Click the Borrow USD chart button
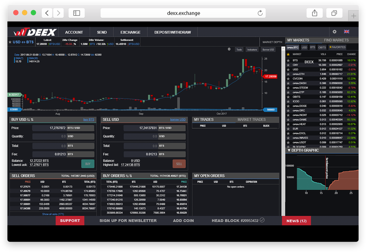The height and width of the screenshot is (252, 366). (x=268, y=49)
